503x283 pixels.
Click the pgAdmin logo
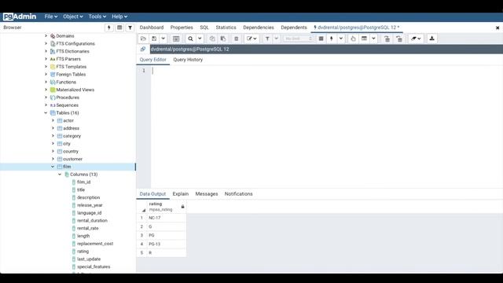(20, 17)
